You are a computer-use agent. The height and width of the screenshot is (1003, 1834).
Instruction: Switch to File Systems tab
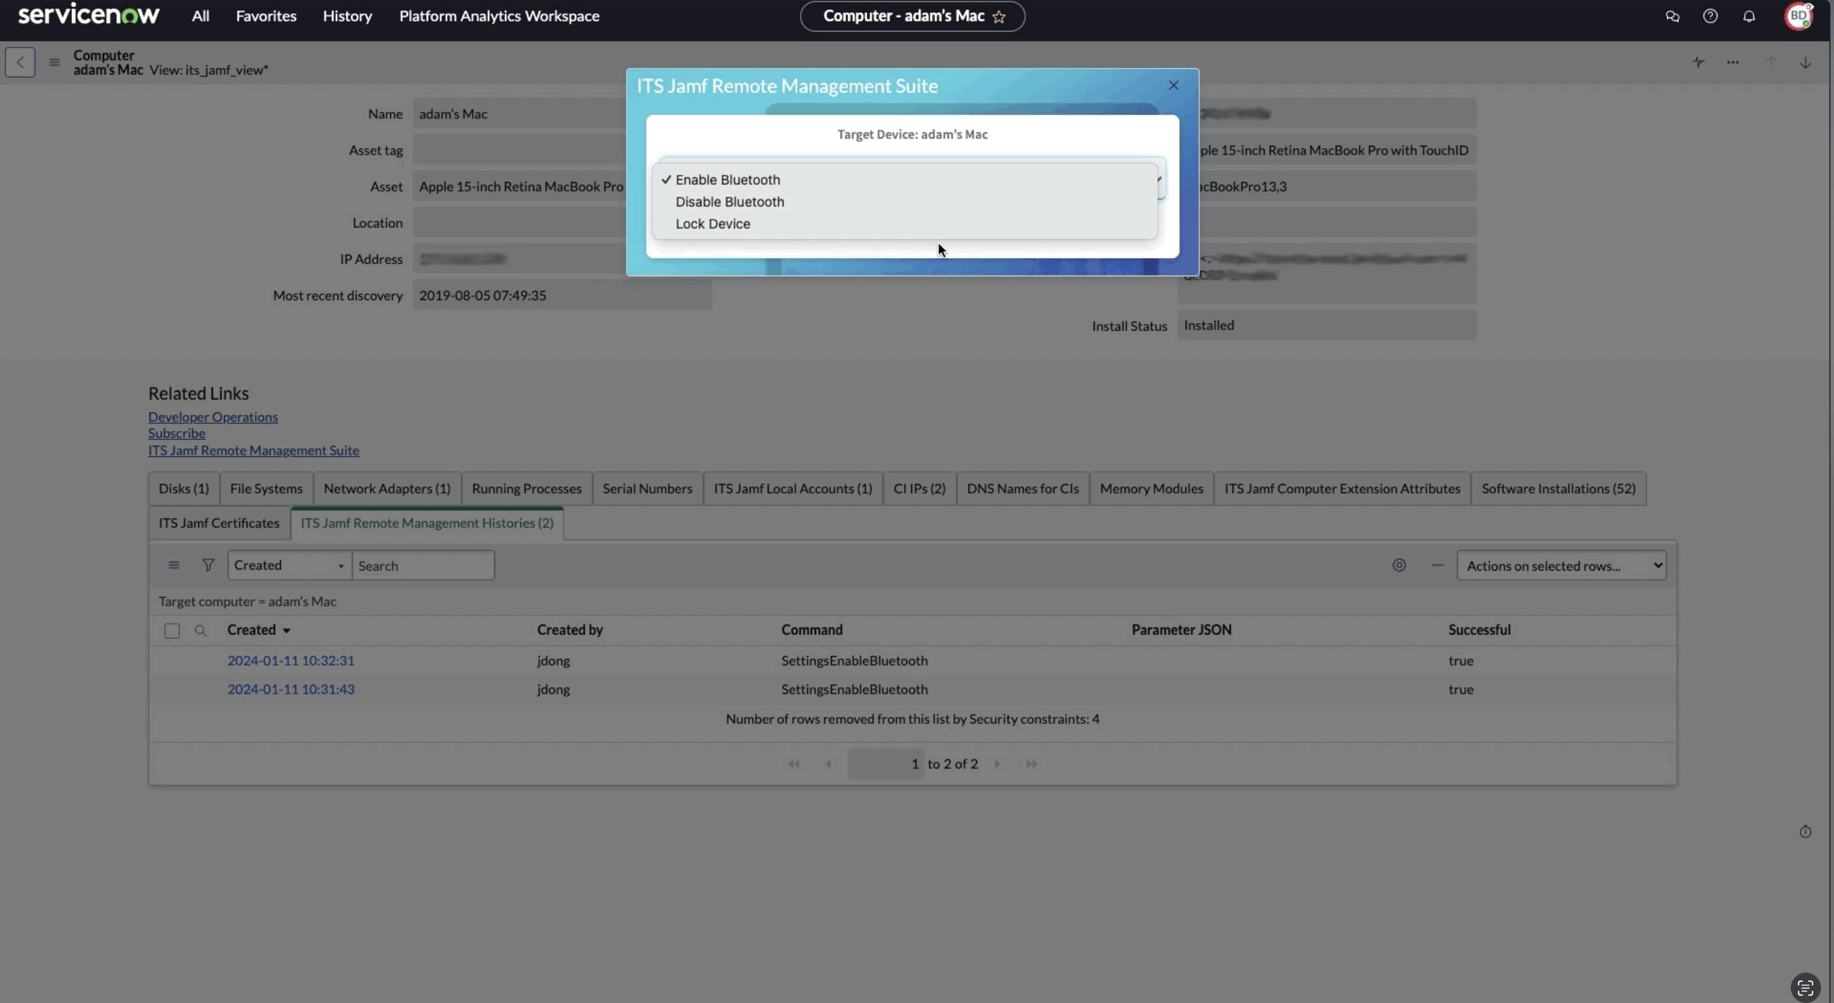pyautogui.click(x=266, y=488)
